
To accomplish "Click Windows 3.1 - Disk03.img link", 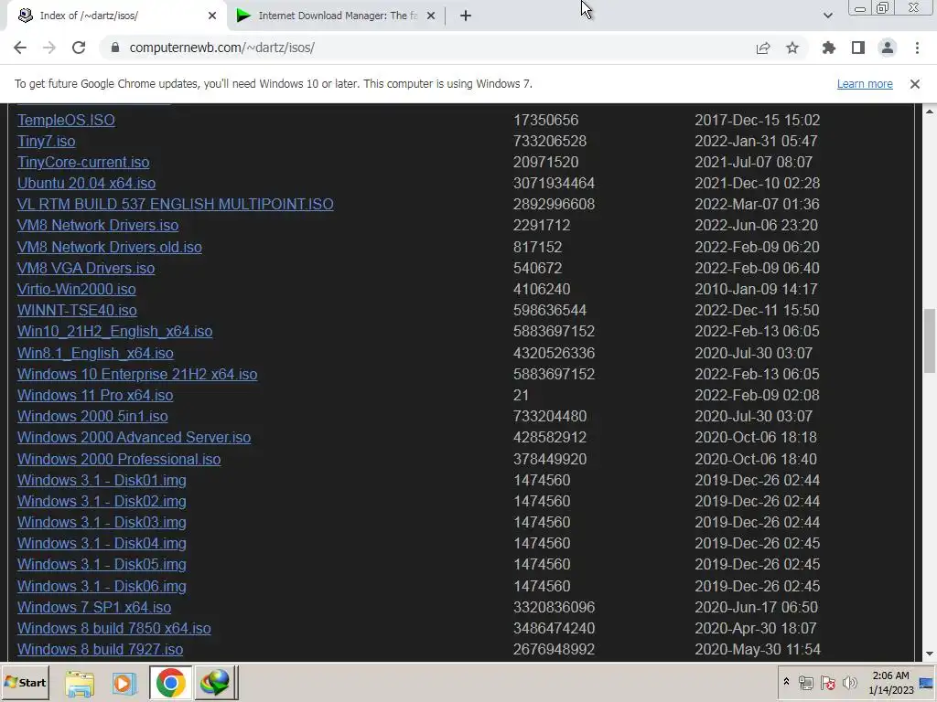I will [x=102, y=522].
